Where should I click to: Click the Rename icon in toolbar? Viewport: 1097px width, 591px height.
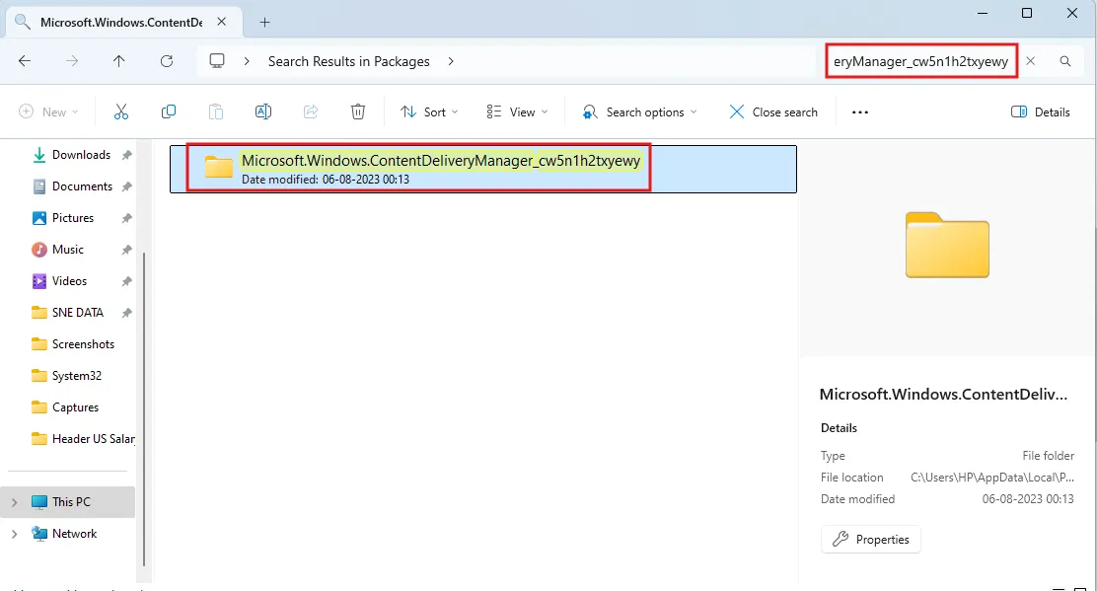[x=263, y=111]
